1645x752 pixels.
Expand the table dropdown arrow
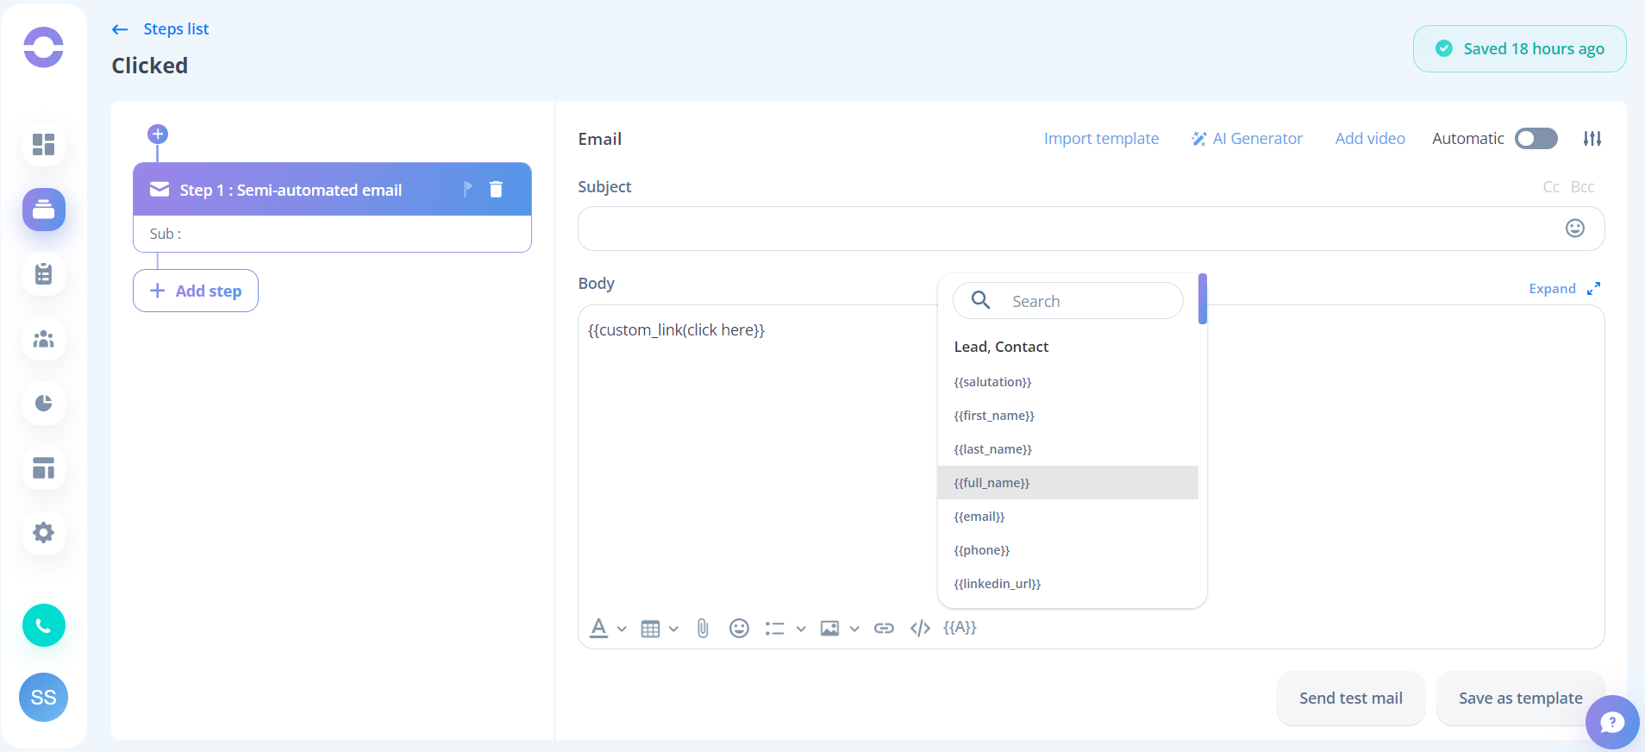tap(673, 630)
